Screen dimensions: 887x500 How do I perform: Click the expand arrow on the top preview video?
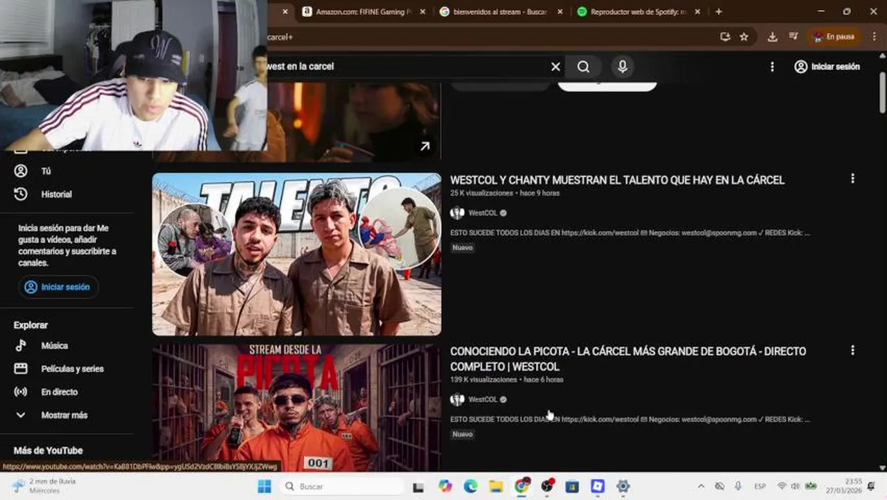click(425, 147)
